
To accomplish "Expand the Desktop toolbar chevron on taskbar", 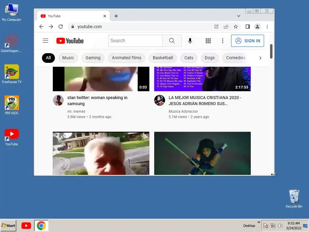I will click(259, 222).
